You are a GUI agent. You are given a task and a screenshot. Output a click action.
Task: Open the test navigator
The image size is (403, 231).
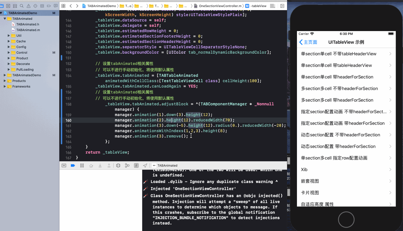pyautogui.click(x=35, y=6)
